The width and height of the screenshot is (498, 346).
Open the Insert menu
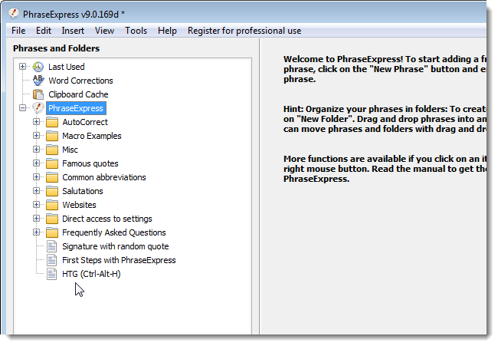pos(73,31)
